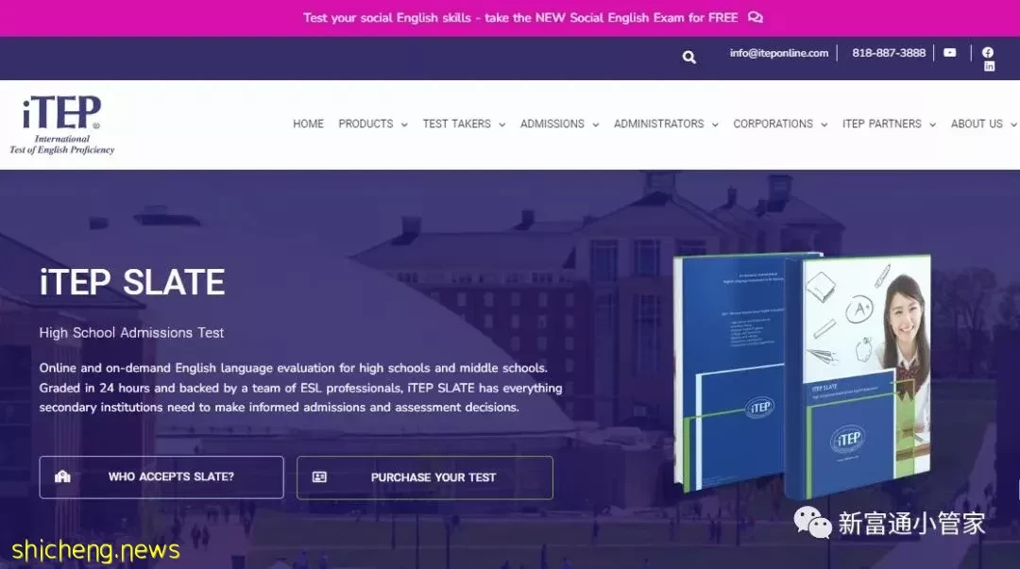Expand the Admissions dropdown chevron
This screenshot has height=569, width=1020.
click(595, 125)
